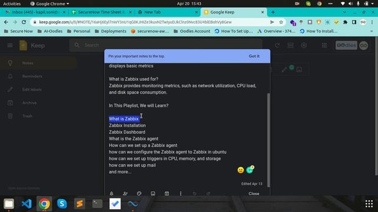Open the AI-Oodles bookmark folder
This screenshot has height=212, width=378.
click(50, 31)
